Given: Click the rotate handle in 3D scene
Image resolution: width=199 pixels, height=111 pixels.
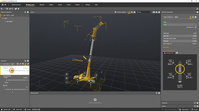Looking at the screenshot, I should click(67, 78).
